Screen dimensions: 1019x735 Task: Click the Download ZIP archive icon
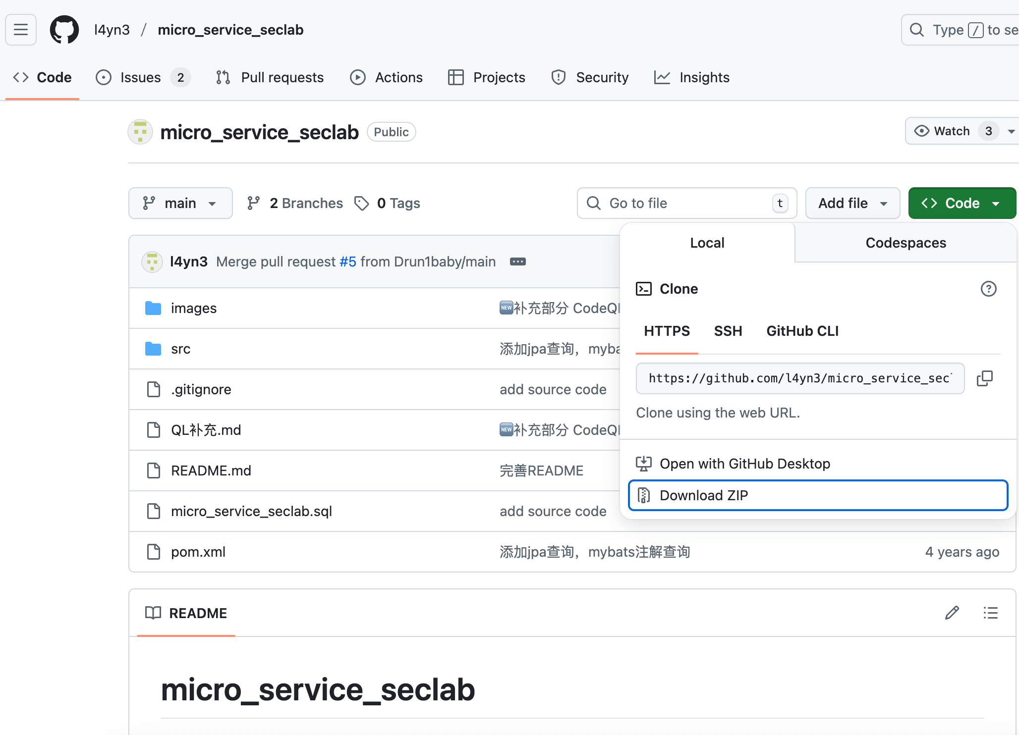tap(644, 495)
